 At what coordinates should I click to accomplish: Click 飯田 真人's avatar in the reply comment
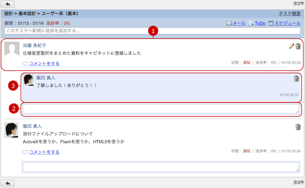28,80
